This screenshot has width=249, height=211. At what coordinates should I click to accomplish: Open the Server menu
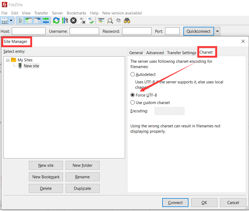coord(57,13)
